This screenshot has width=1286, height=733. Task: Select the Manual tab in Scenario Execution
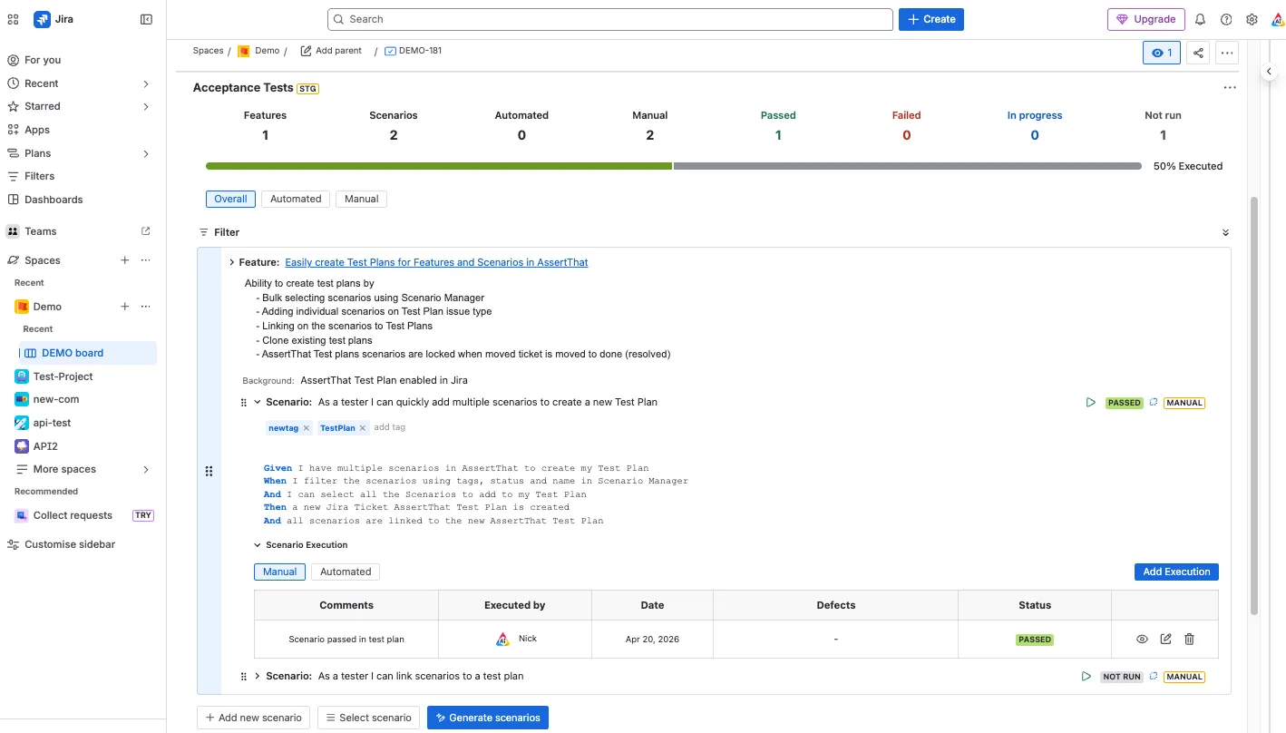[280, 572]
